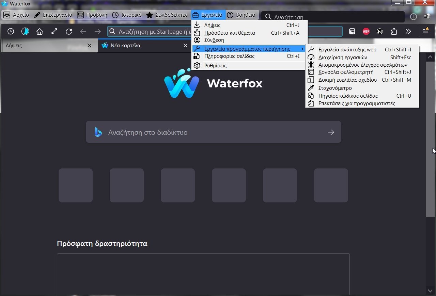Click the briefcase icon on Εργαλεία menu
The width and height of the screenshot is (436, 296).
(196, 15)
